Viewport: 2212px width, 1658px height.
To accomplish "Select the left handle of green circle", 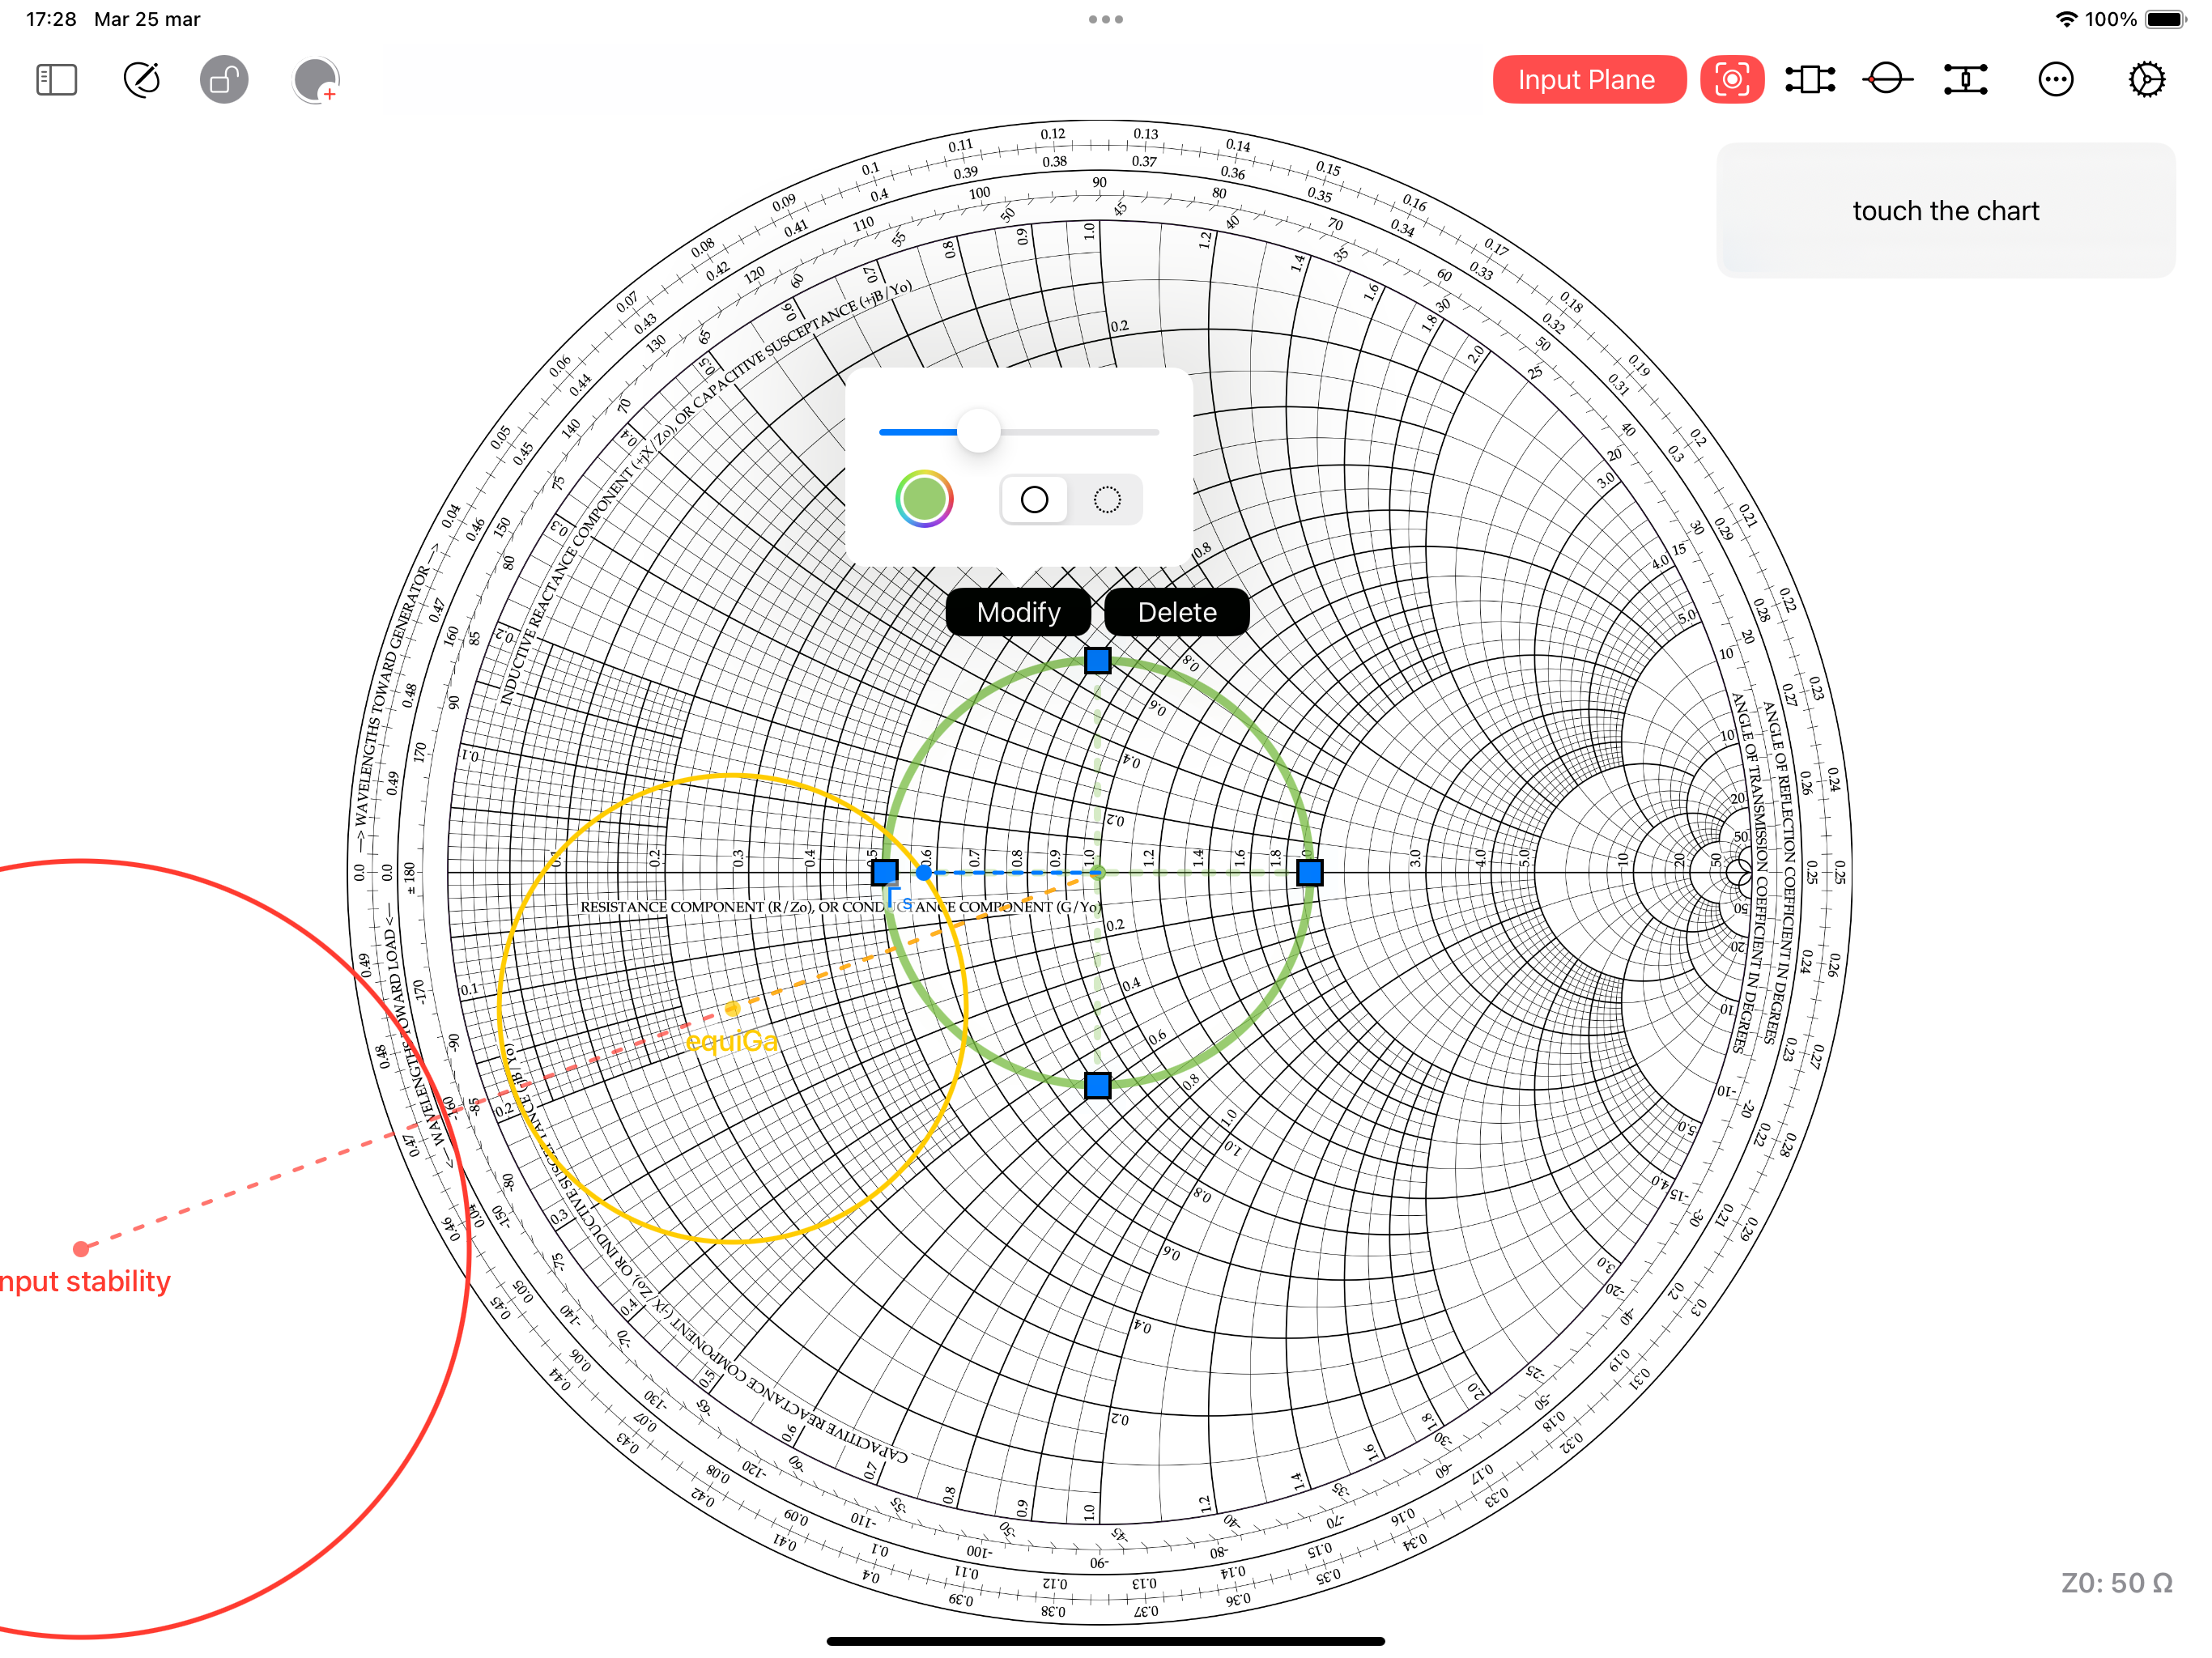I will (885, 873).
